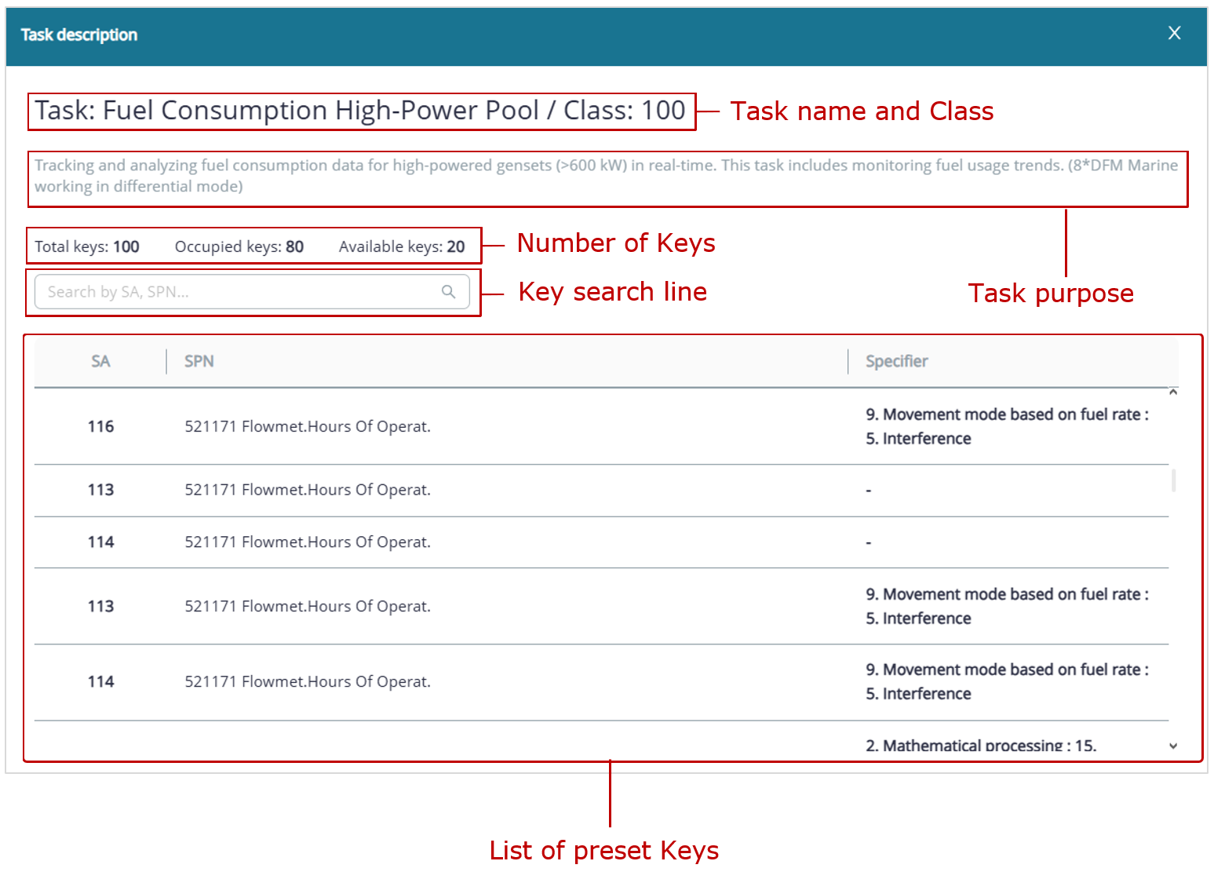This screenshot has width=1214, height=872.
Task: Click the magnifier icon in the search box
Action: click(x=448, y=292)
